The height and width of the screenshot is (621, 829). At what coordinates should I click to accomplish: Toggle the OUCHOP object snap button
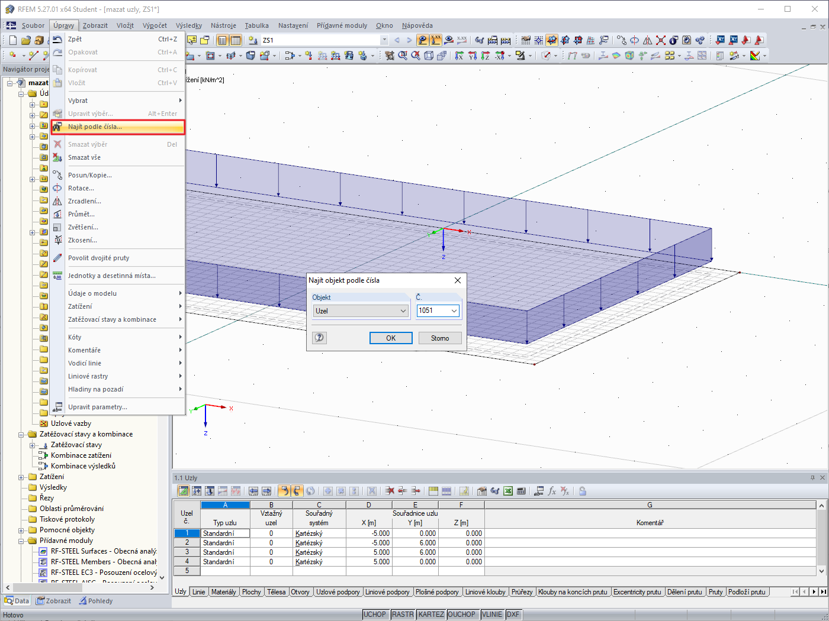tap(462, 614)
